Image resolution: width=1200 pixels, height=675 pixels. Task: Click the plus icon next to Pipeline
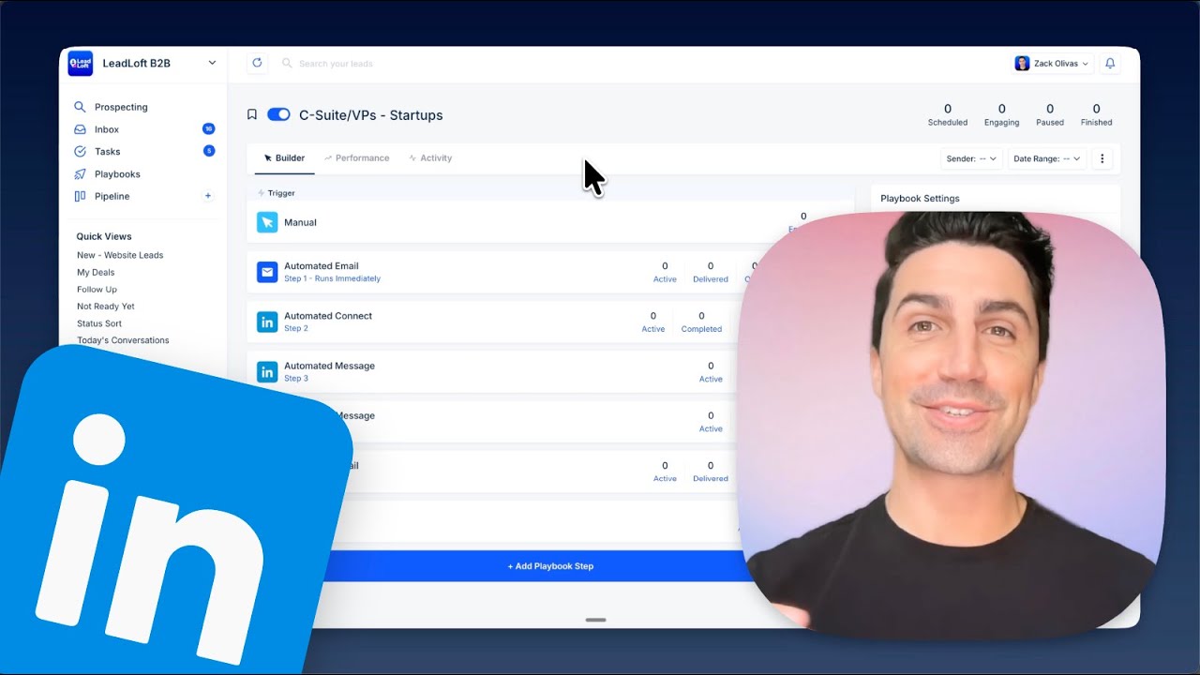coord(208,196)
